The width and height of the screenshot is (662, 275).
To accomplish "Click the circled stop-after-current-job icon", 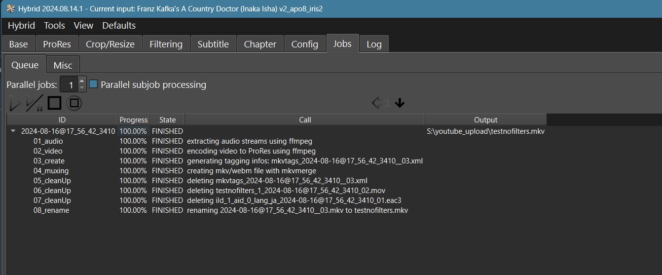I will tap(74, 103).
